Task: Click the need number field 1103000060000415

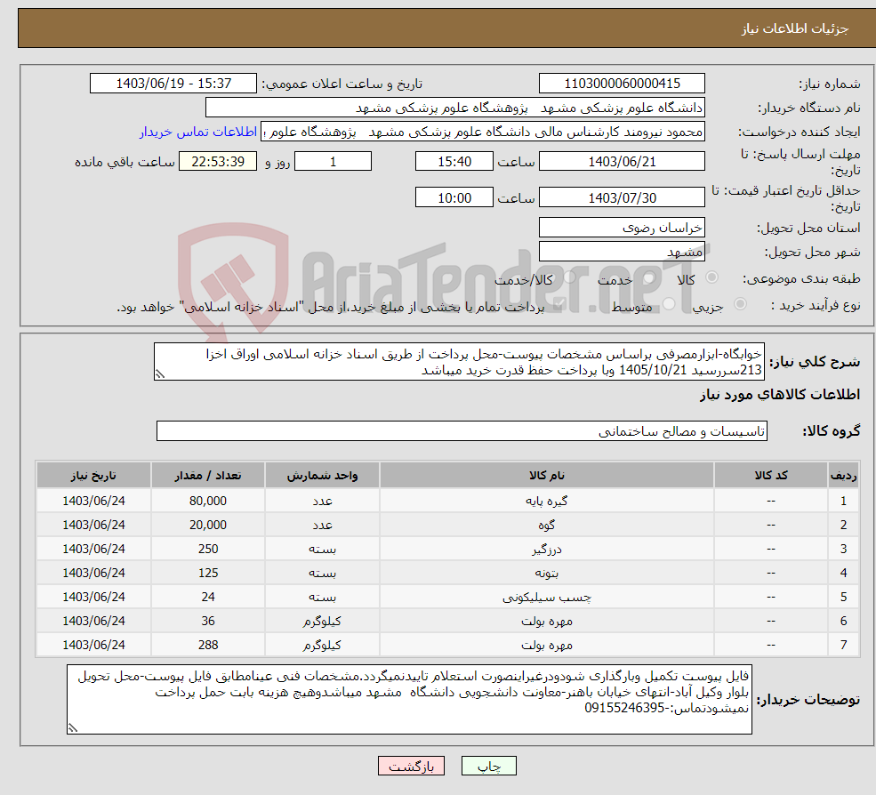Action: point(622,84)
